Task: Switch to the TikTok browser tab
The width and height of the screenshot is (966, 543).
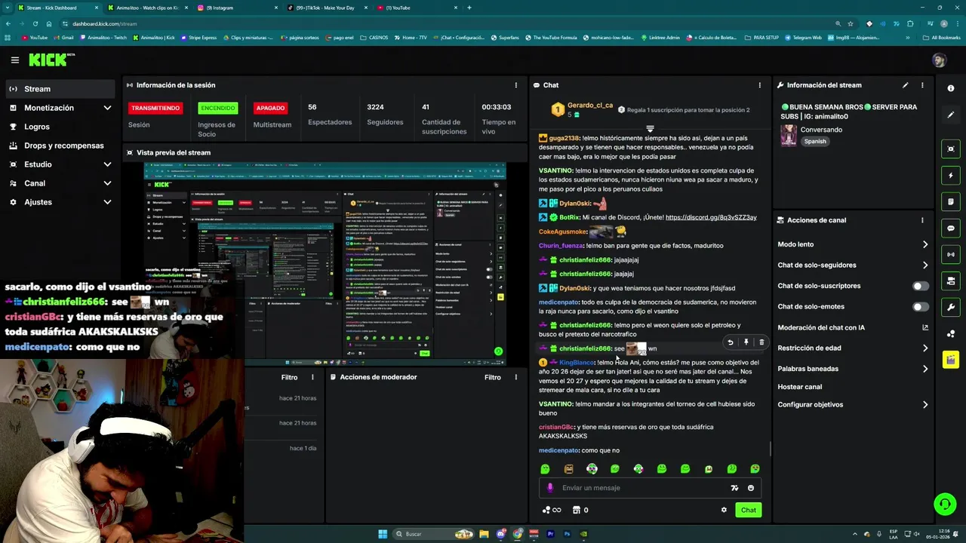Action: pyautogui.click(x=326, y=8)
